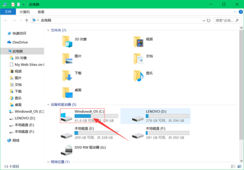Open the 音乐 folder icon
This screenshot has width=244, height=170.
[x=139, y=75]
